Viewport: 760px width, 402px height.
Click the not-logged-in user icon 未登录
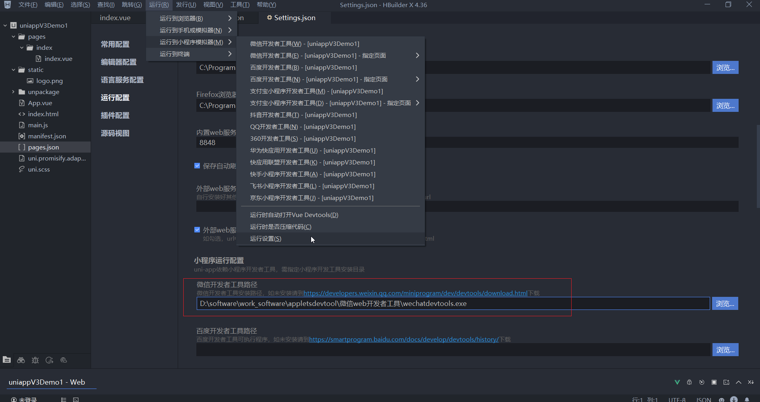[14, 400]
